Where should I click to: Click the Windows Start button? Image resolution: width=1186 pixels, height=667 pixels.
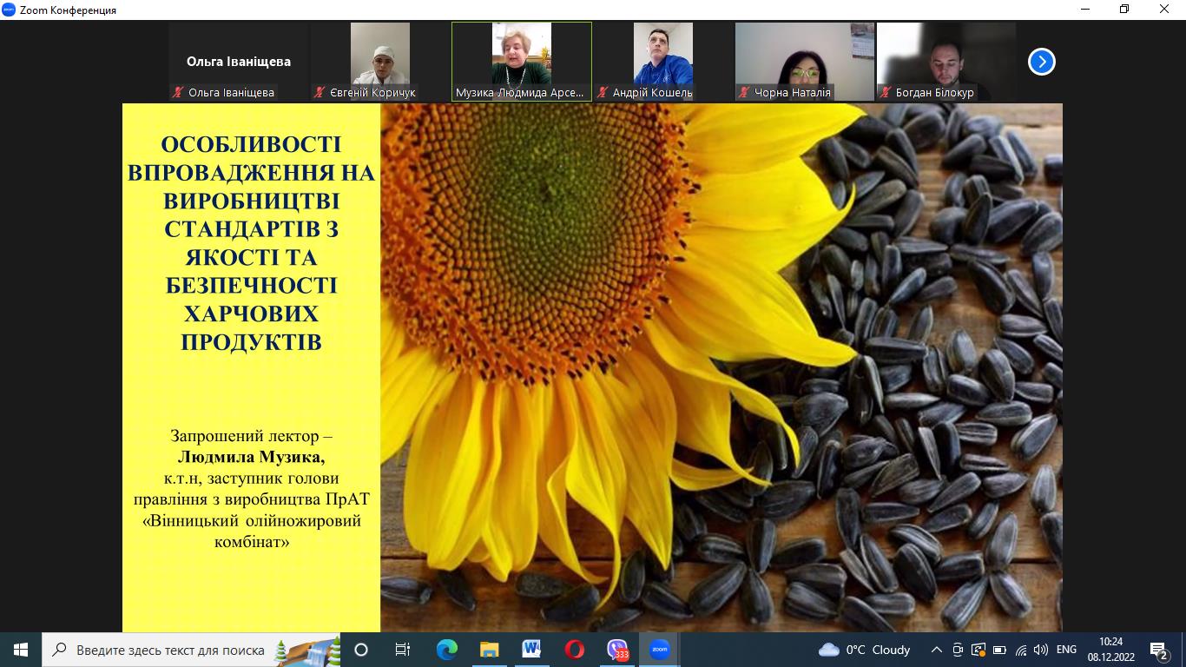click(x=21, y=650)
